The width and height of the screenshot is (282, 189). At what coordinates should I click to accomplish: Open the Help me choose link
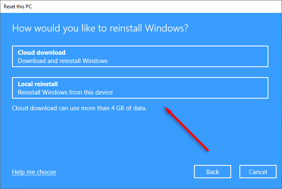pos(34,172)
